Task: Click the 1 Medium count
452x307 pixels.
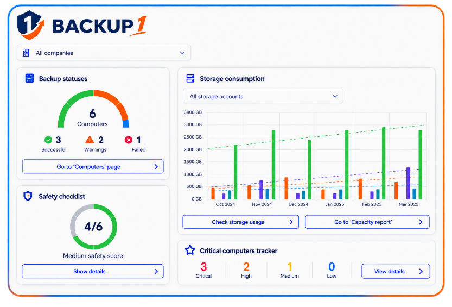Action: coord(289,267)
